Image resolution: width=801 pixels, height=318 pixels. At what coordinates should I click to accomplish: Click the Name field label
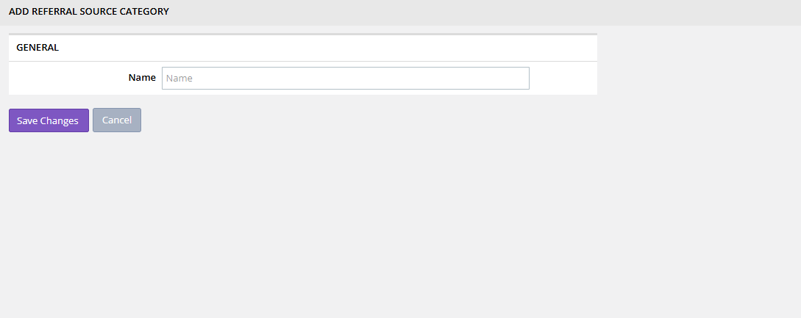tap(142, 78)
